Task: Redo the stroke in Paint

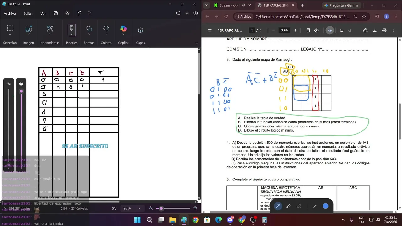Action: [90, 13]
